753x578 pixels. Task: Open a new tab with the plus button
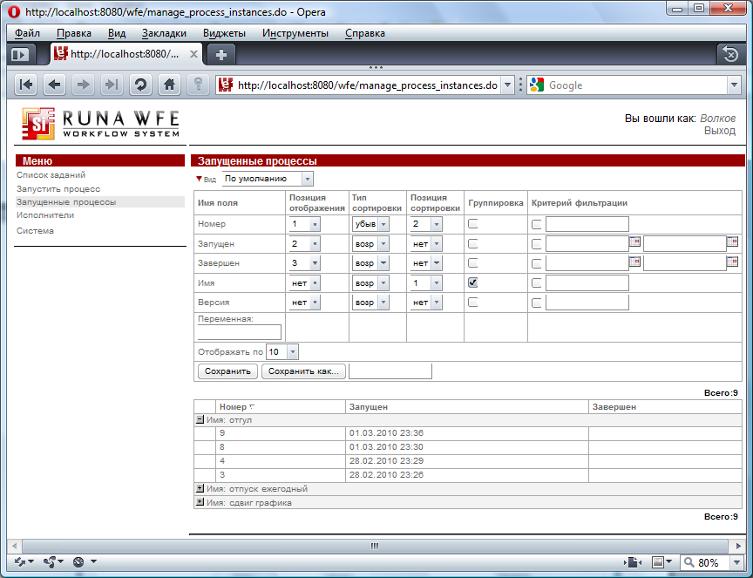(220, 55)
